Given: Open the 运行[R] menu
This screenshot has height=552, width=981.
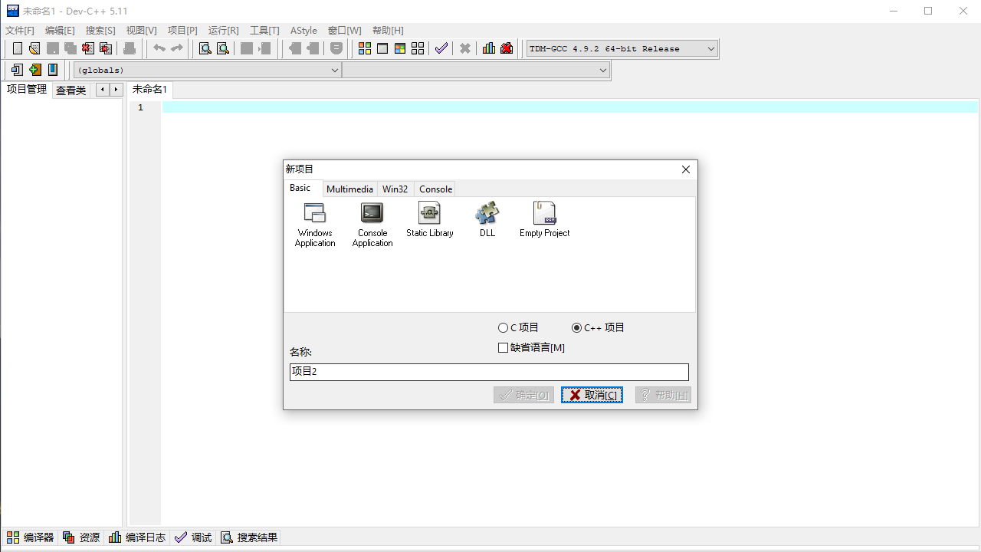Looking at the screenshot, I should tap(222, 30).
